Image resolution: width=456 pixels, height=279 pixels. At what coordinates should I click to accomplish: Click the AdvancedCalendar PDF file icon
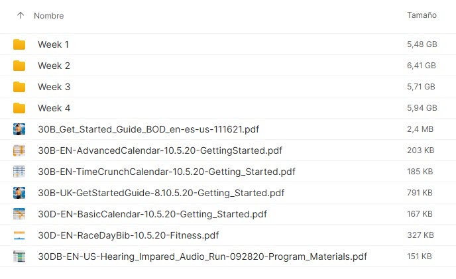pyautogui.click(x=19, y=150)
